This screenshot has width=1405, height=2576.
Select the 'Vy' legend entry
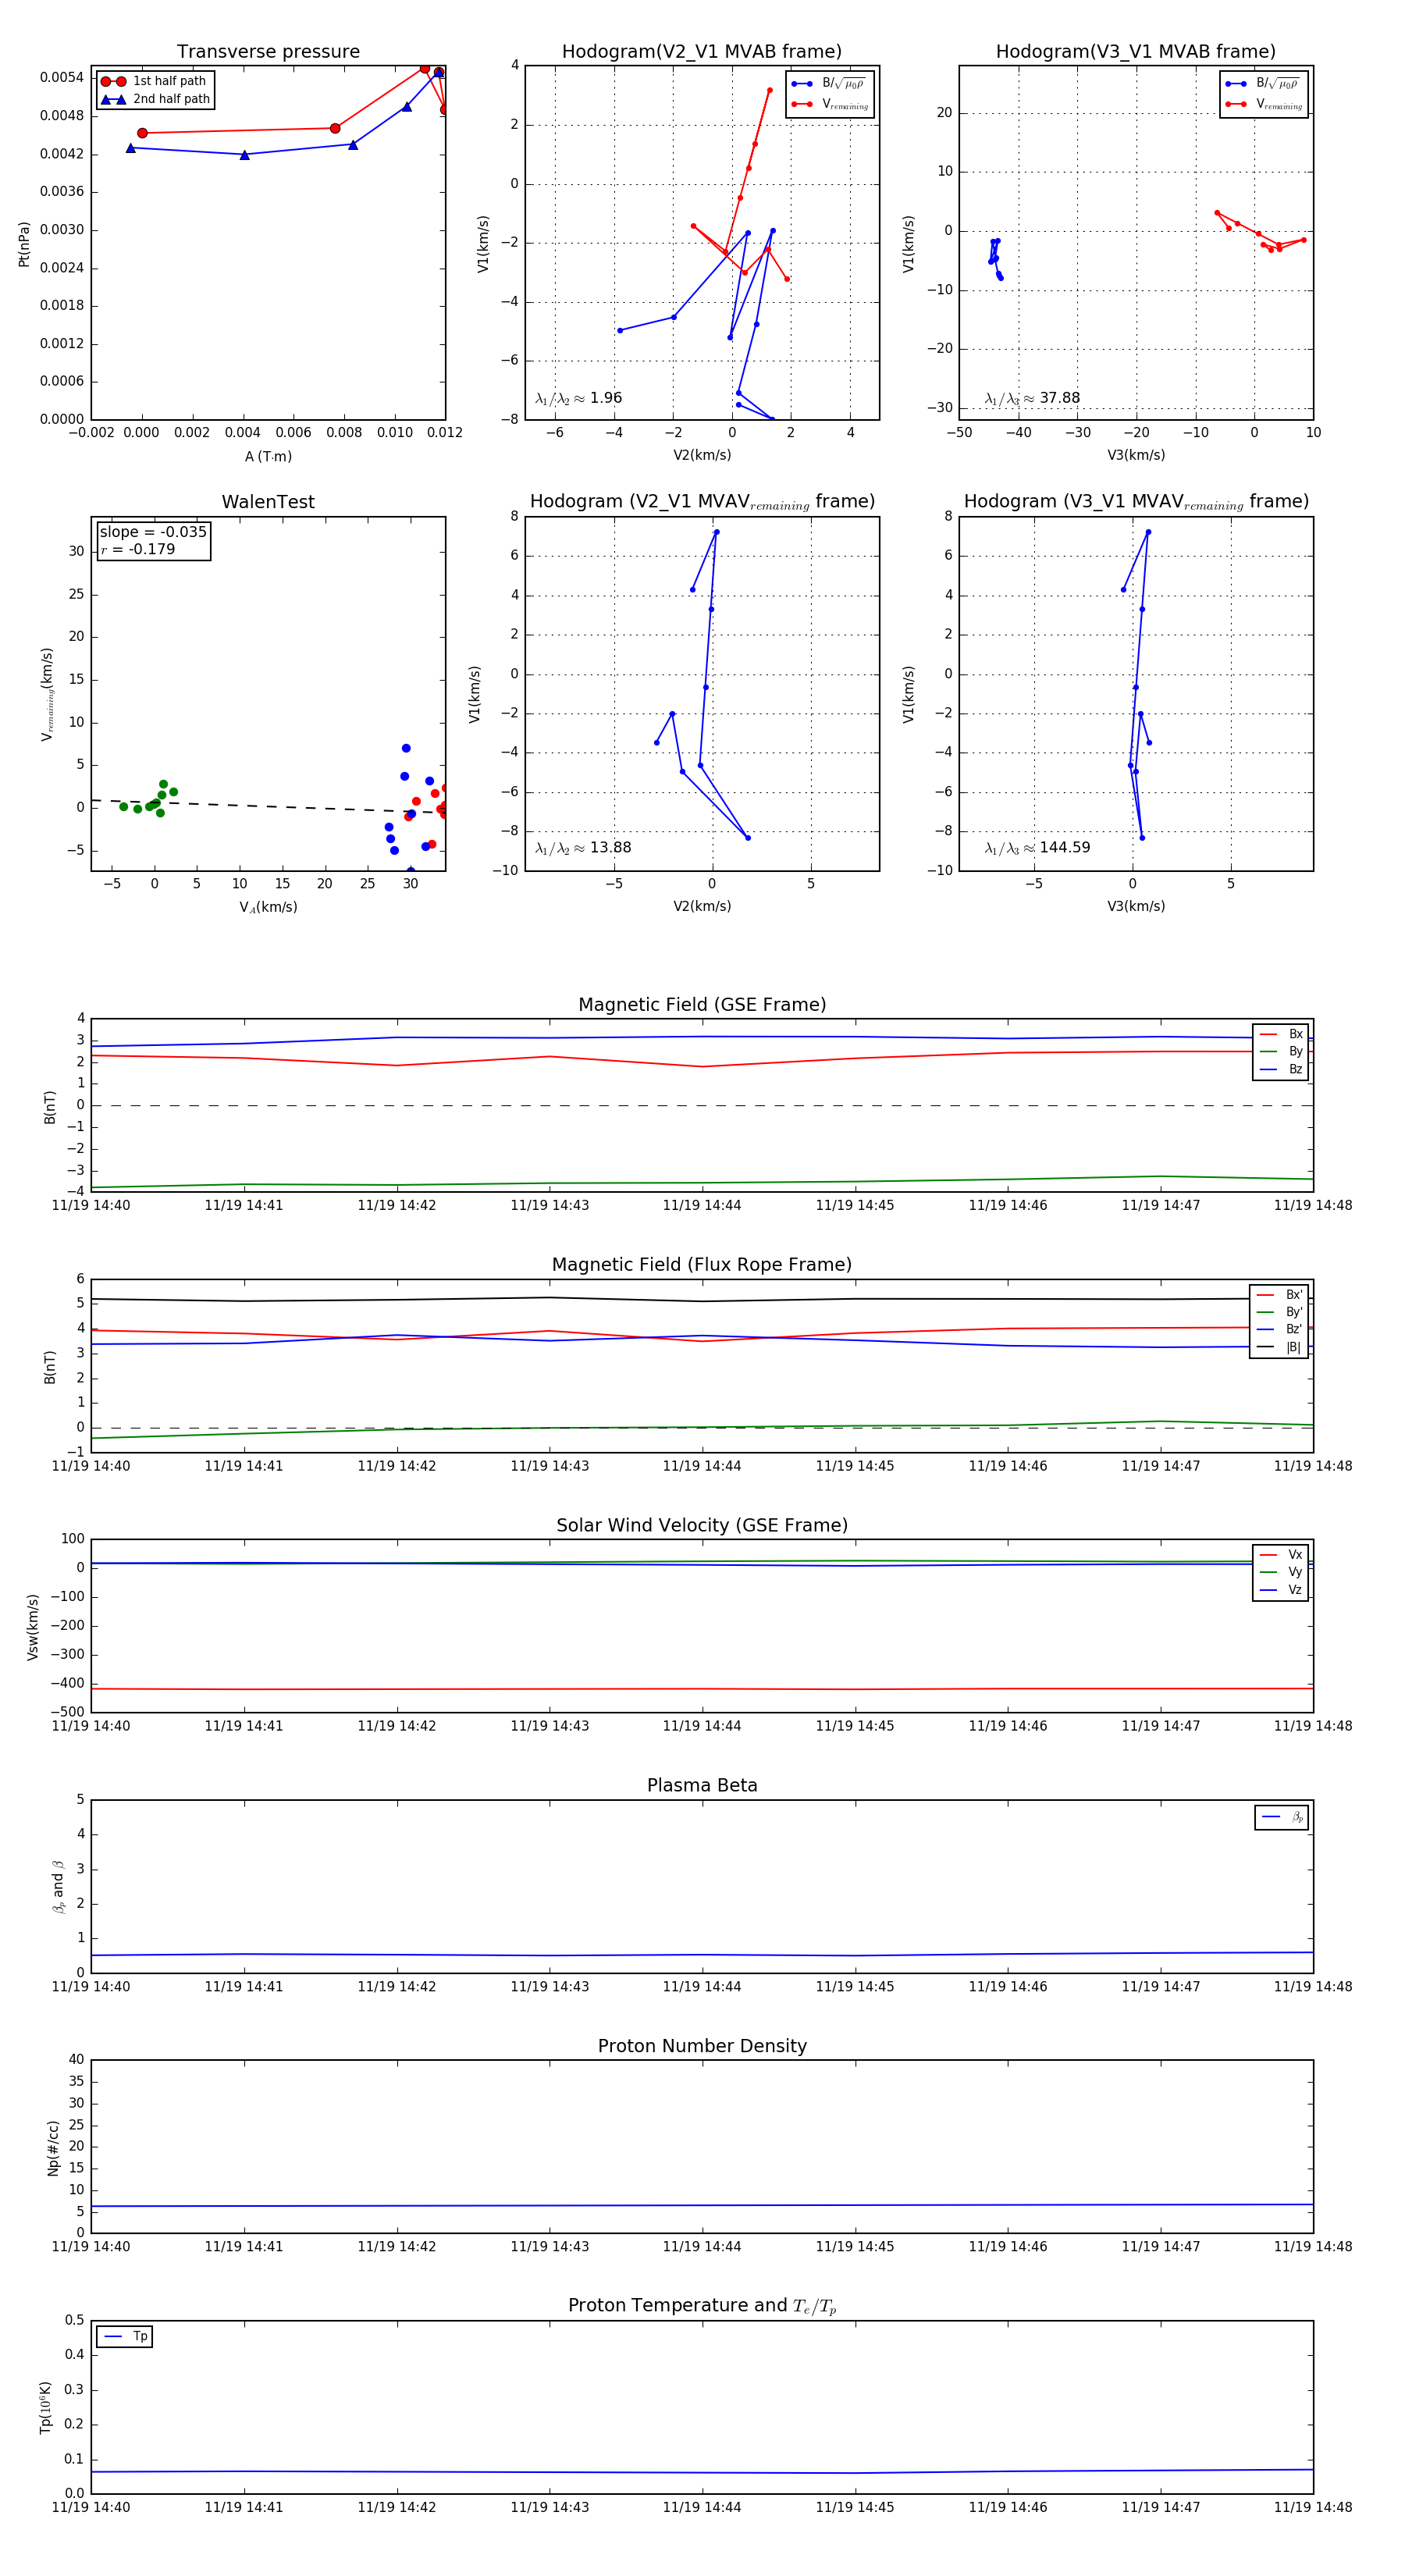tap(1281, 1572)
